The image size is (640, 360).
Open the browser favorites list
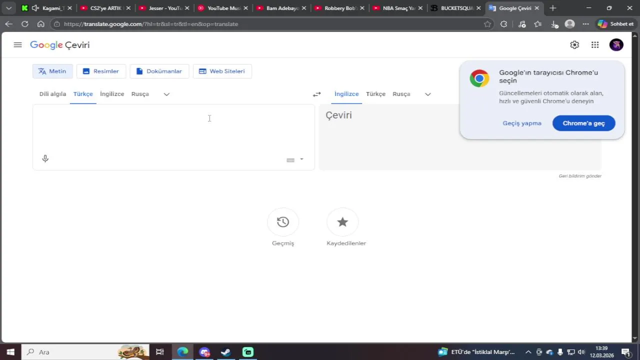point(537,24)
